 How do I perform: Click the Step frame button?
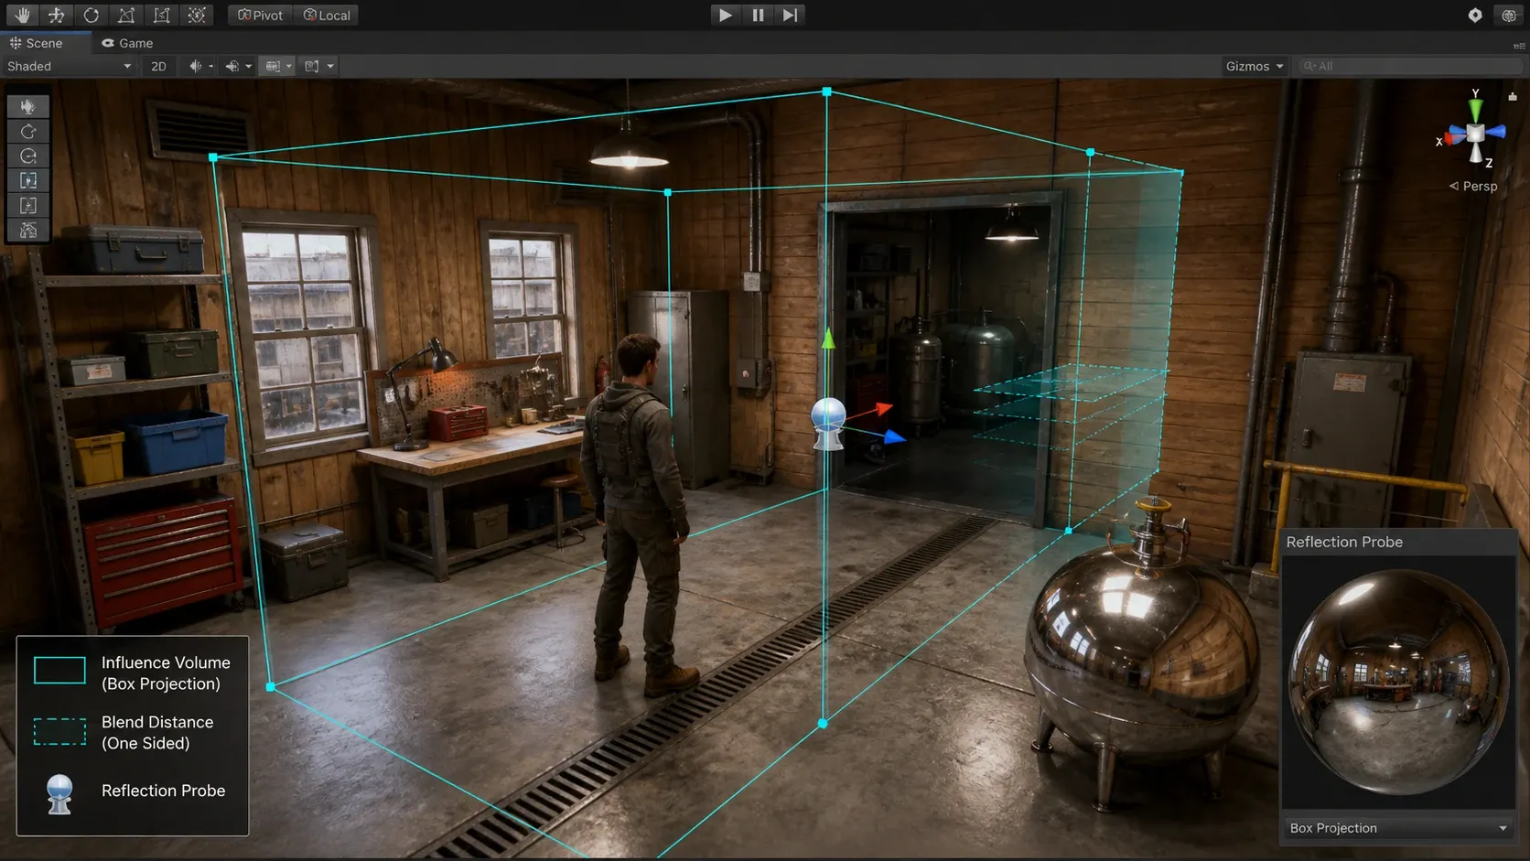(790, 15)
